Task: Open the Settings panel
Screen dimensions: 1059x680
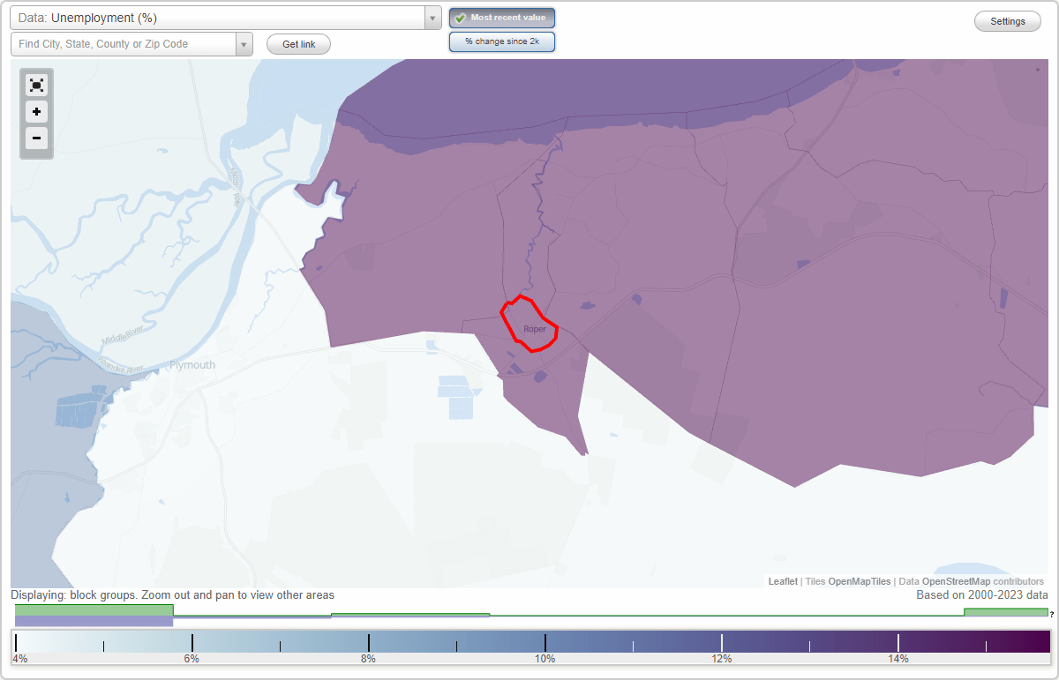Action: [1007, 20]
